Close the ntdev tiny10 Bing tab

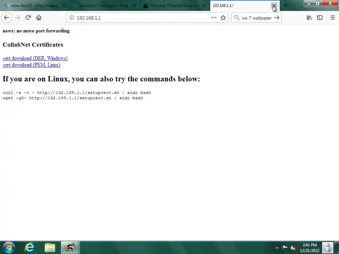(x=64, y=6)
